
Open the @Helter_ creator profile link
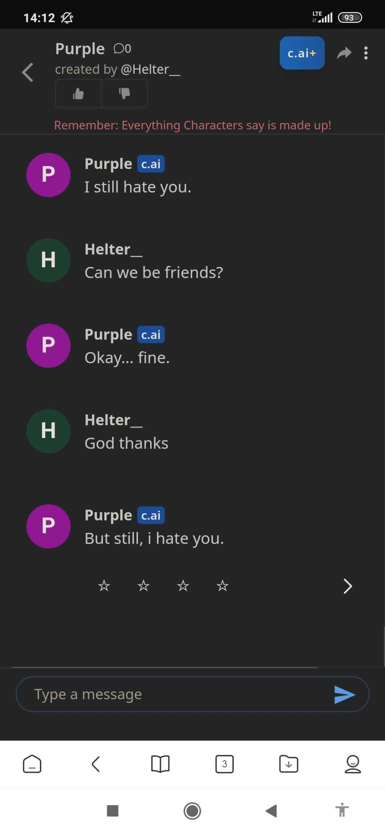pos(150,69)
